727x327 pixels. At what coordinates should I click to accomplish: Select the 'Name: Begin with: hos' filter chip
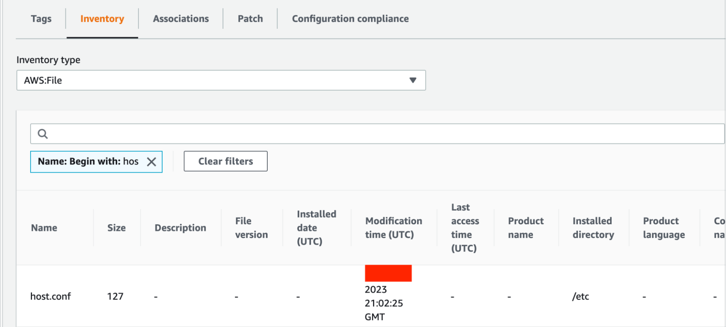pos(88,162)
